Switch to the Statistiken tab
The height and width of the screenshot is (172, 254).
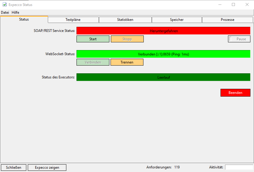(125, 20)
